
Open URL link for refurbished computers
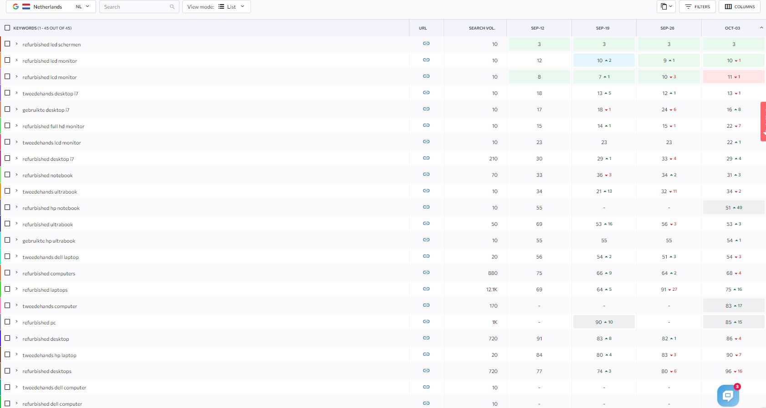pos(426,273)
